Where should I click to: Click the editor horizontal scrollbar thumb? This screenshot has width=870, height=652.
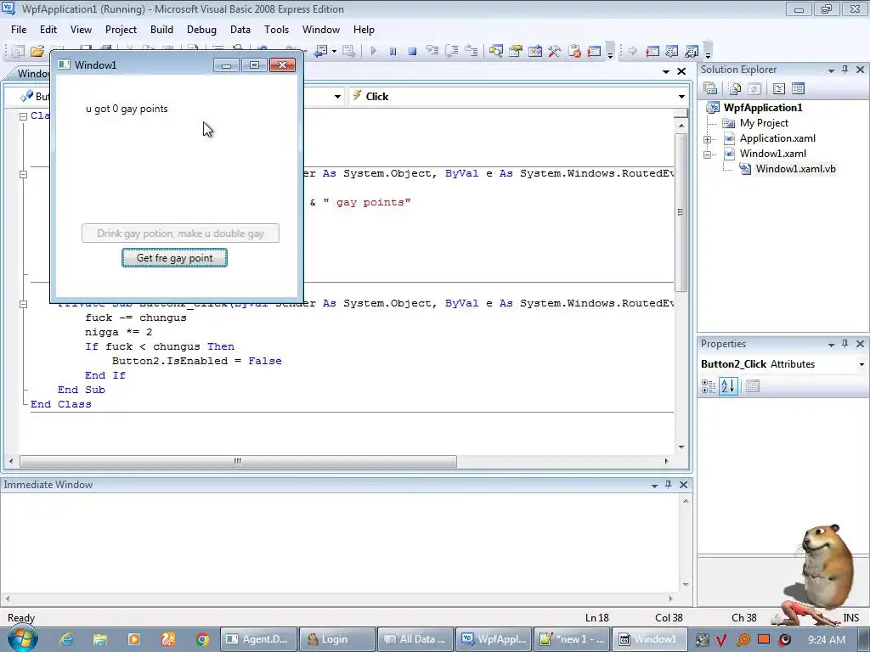238,461
